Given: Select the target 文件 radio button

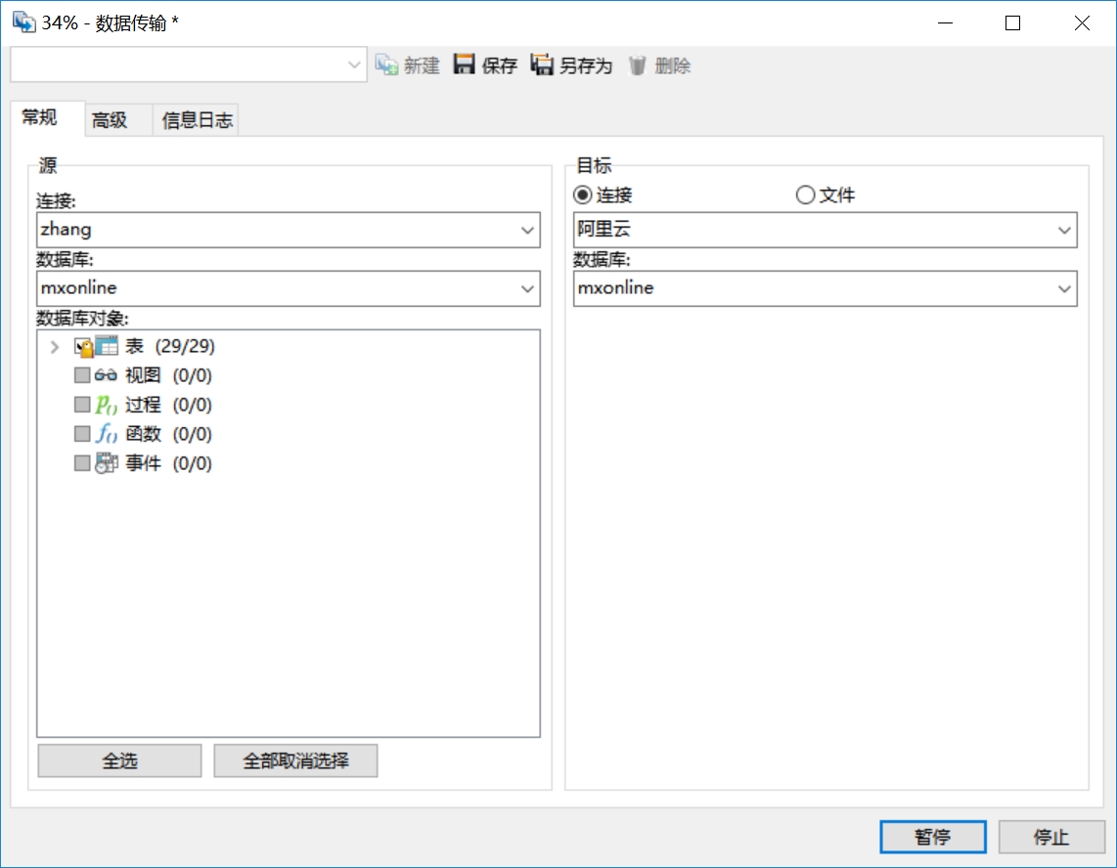Looking at the screenshot, I should (x=805, y=195).
